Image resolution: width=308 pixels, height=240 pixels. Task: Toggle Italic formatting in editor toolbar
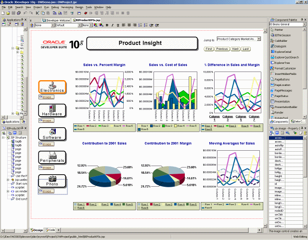click(112, 25)
